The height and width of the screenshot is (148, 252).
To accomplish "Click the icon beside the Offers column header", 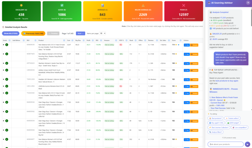I will 145,40.
